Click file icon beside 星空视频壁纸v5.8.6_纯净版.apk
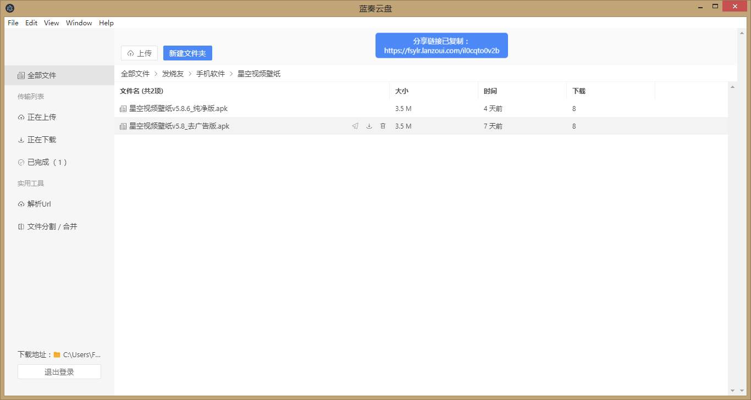The image size is (751, 400). click(123, 109)
